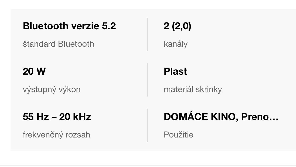
Task: Click the 'materiál skrinky' label
Action: [193, 89]
